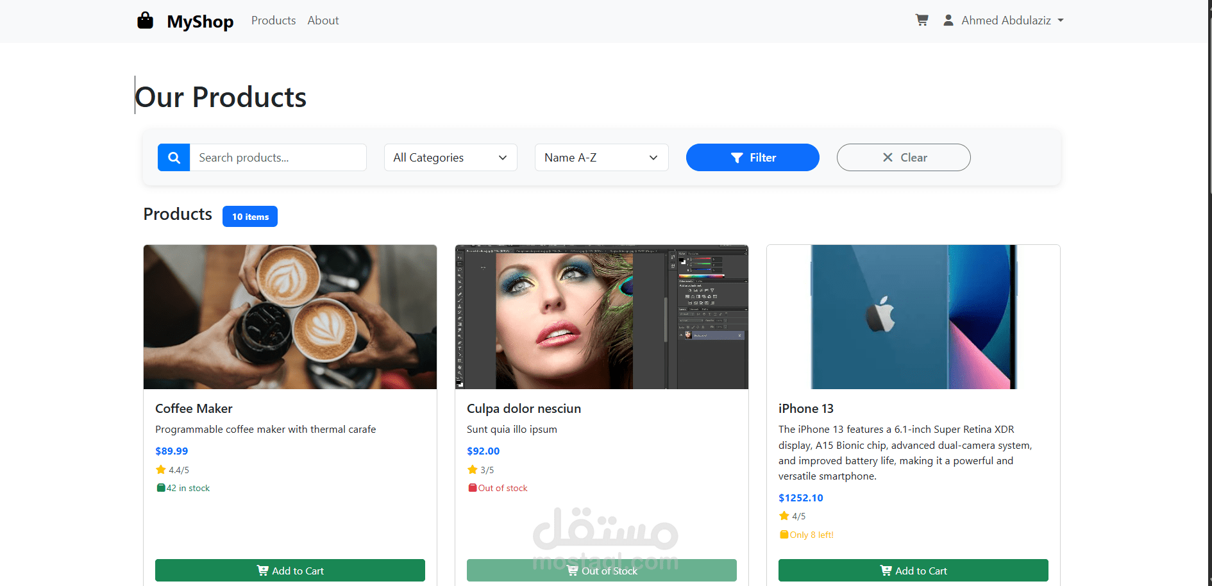Image resolution: width=1212 pixels, height=586 pixels.
Task: Add Coffee Maker to cart
Action: pos(290,571)
